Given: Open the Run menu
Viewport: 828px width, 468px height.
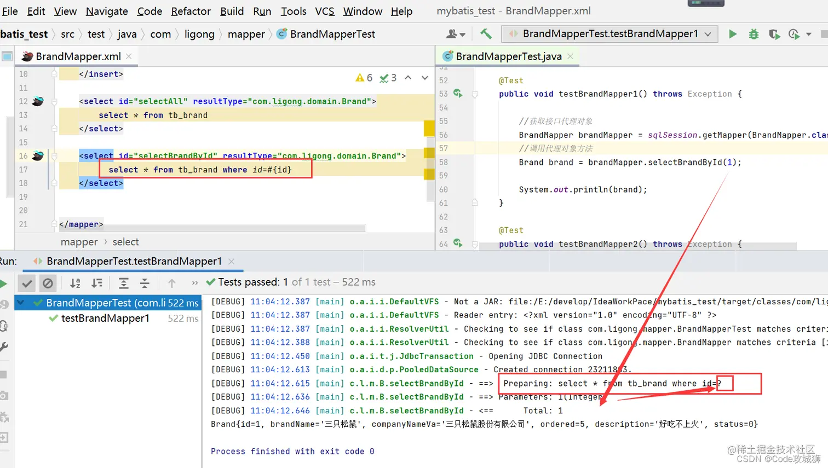Looking at the screenshot, I should point(262,11).
